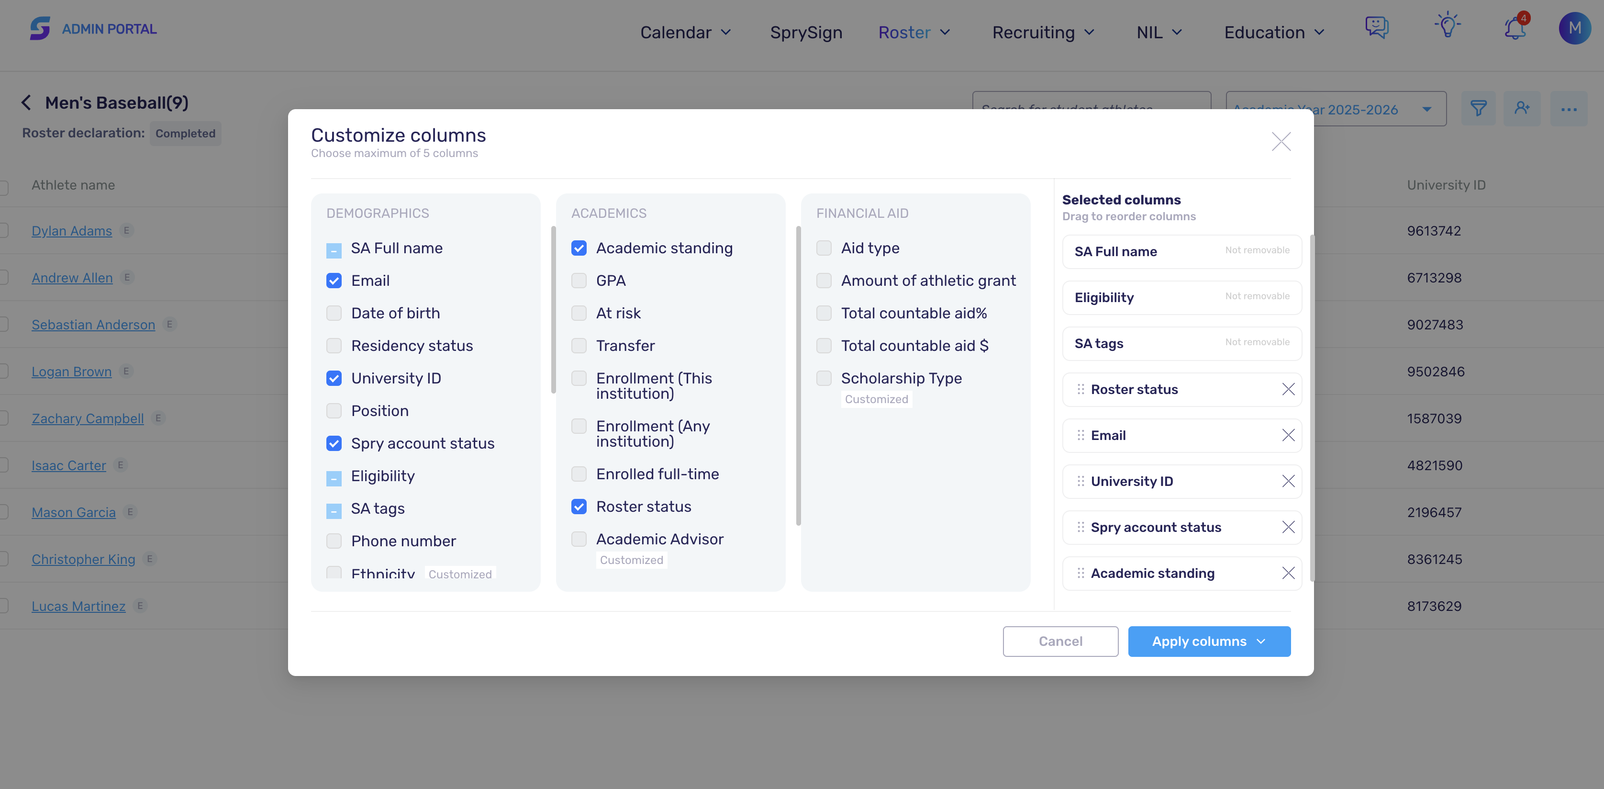Click the Demographics list scrollbar
The image size is (1604, 789).
click(x=553, y=310)
